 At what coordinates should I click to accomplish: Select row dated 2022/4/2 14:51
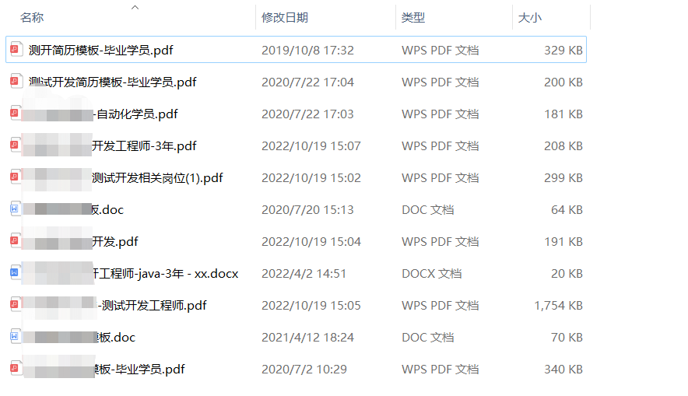click(x=297, y=274)
